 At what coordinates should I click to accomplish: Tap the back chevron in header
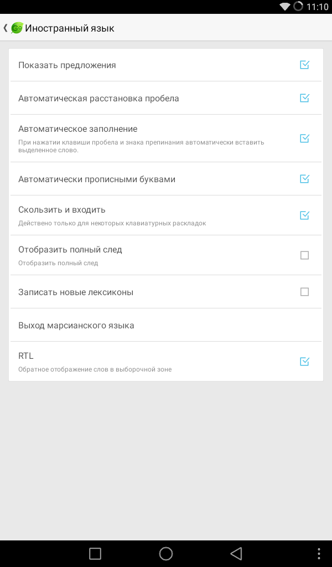click(6, 28)
